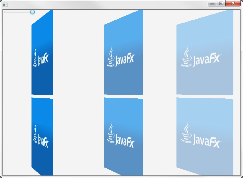This screenshot has width=243, height=178.
Task: Click the left end of the slider track
Action: (x=5, y=12)
